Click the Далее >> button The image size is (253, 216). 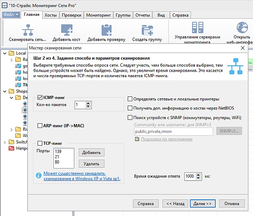pyautogui.click(x=203, y=204)
